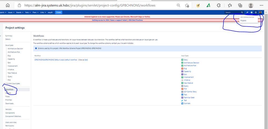Open Initiative issue type link in table
This screenshot has width=268, height=129.
coord(187,80)
